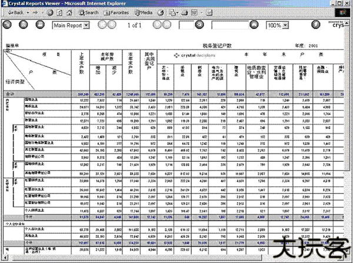Click the "经济类型" header cell
Image resolution: width=353 pixels, height=263 pixels.
pyautogui.click(x=15, y=82)
